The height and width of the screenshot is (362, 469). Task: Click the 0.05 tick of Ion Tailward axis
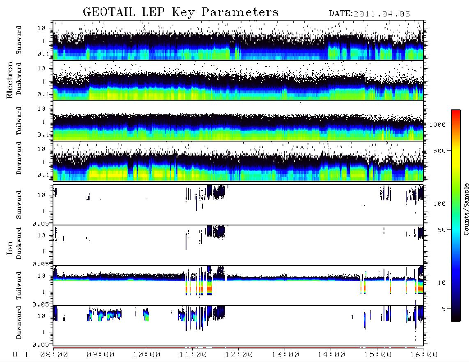point(40,304)
